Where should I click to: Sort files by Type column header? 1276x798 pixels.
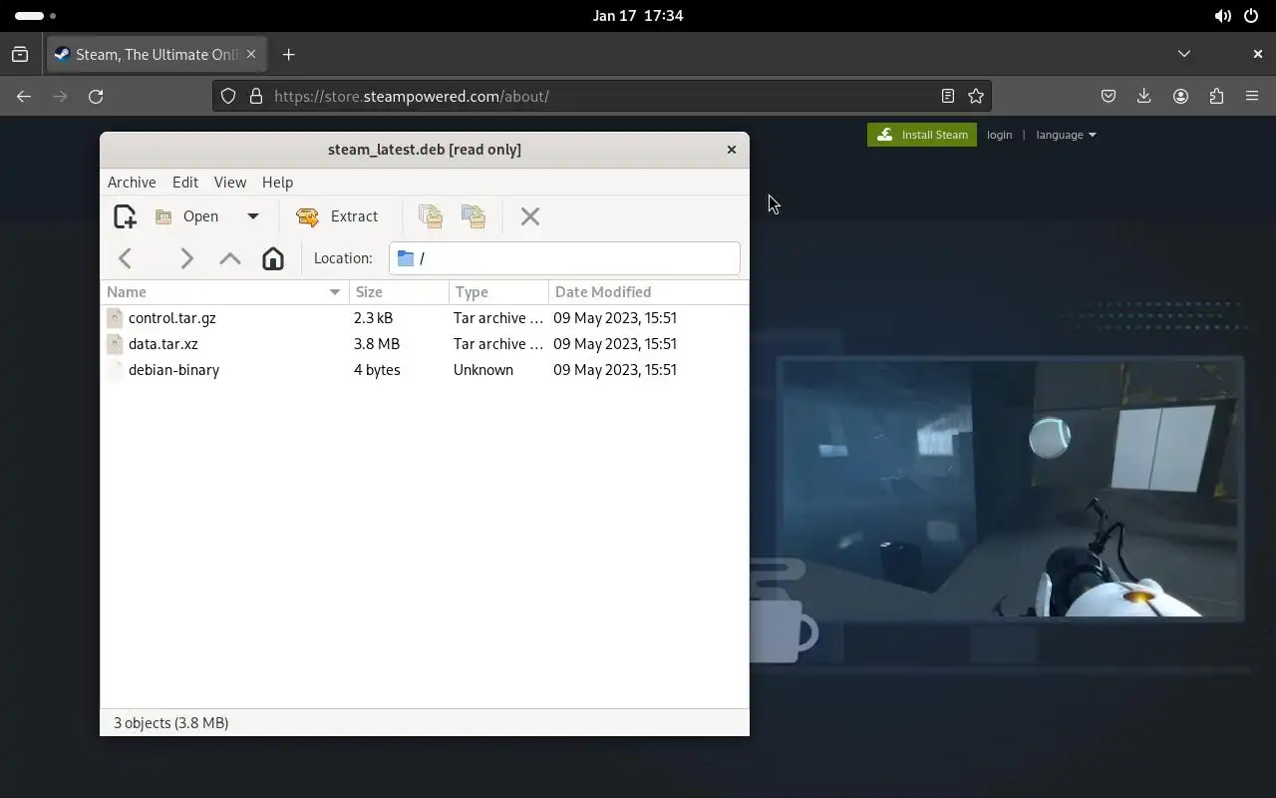pos(498,292)
